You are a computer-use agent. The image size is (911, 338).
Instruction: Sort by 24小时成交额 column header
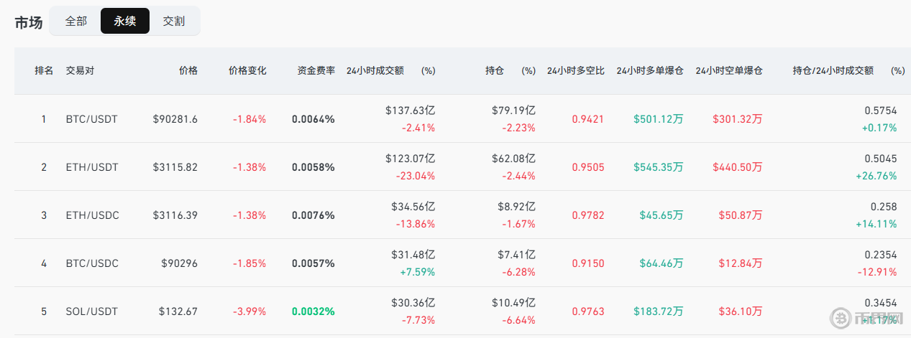coord(375,71)
